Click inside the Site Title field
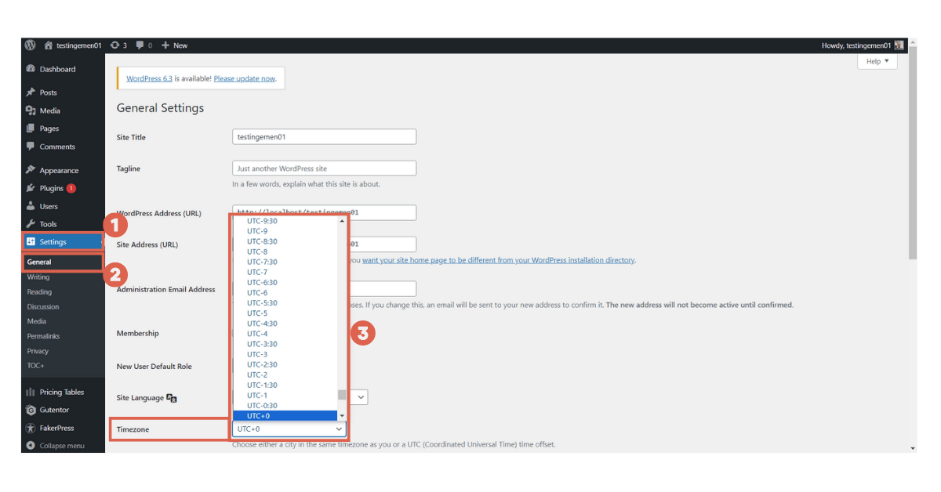941x492 pixels. pos(324,136)
